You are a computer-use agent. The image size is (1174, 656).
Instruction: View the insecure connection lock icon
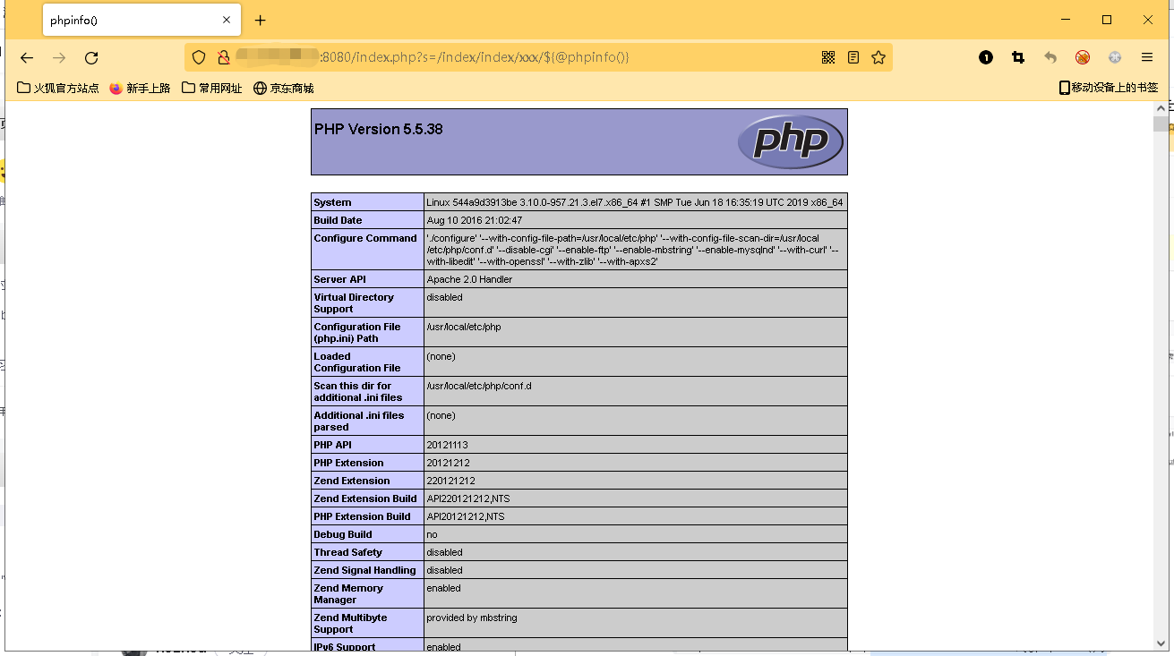[x=224, y=57]
